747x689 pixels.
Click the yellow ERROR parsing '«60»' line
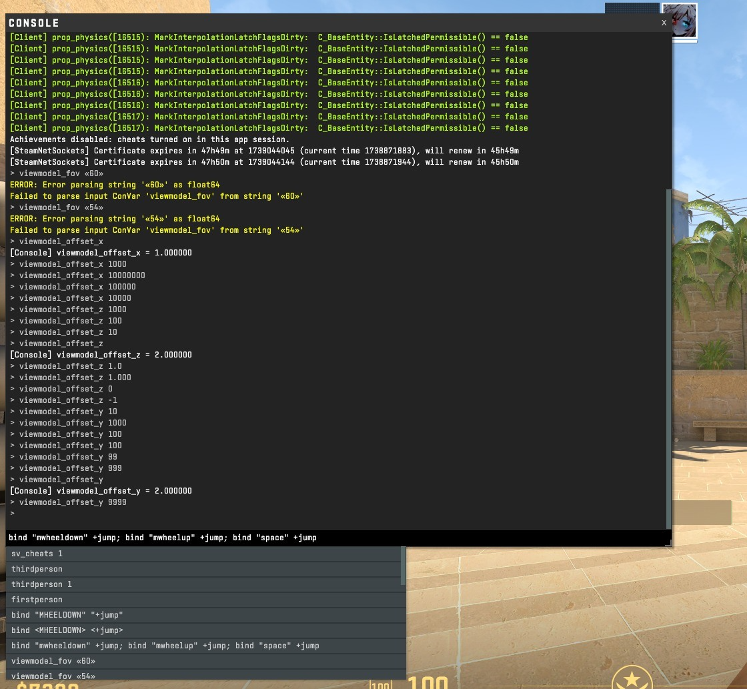tap(114, 185)
